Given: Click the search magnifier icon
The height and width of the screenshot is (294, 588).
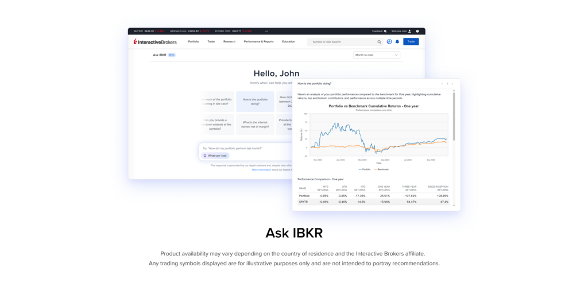Looking at the screenshot, I should 379,42.
